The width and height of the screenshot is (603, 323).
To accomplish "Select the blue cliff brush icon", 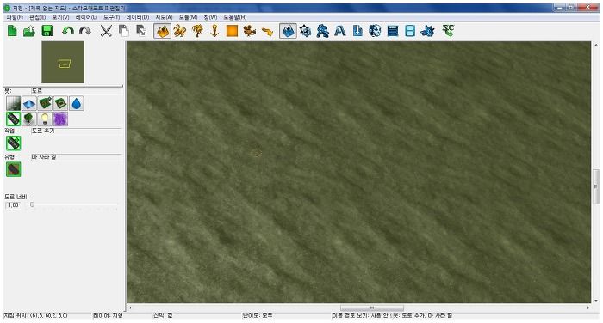I will [29, 104].
